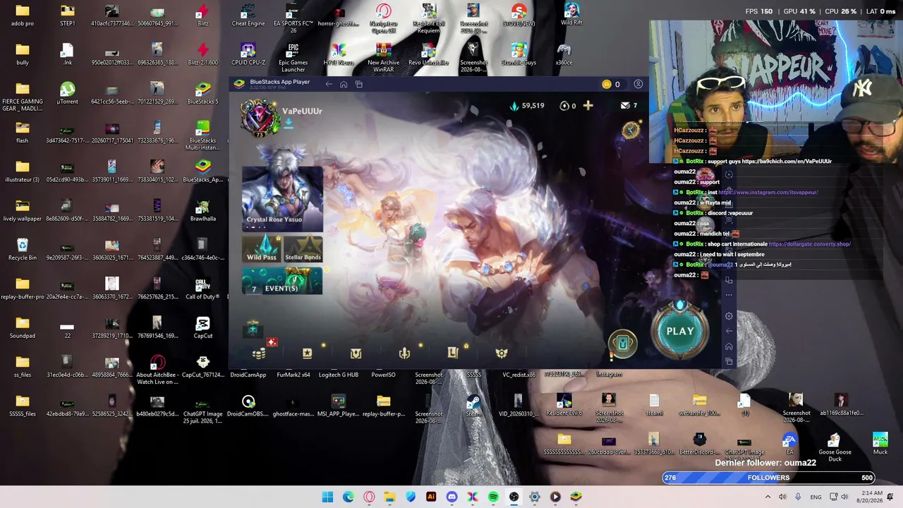Go to BlueStacks home screen from title bar
Image resolution: width=903 pixels, height=508 pixels.
(x=344, y=85)
